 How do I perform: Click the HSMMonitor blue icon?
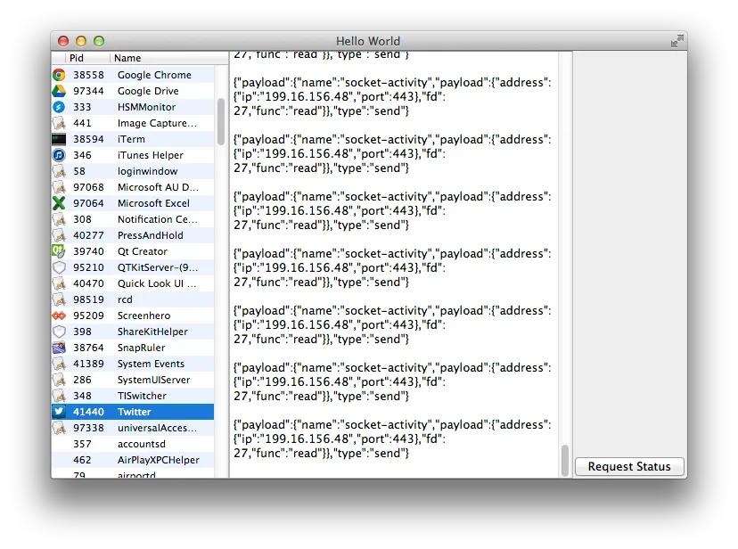click(x=59, y=107)
